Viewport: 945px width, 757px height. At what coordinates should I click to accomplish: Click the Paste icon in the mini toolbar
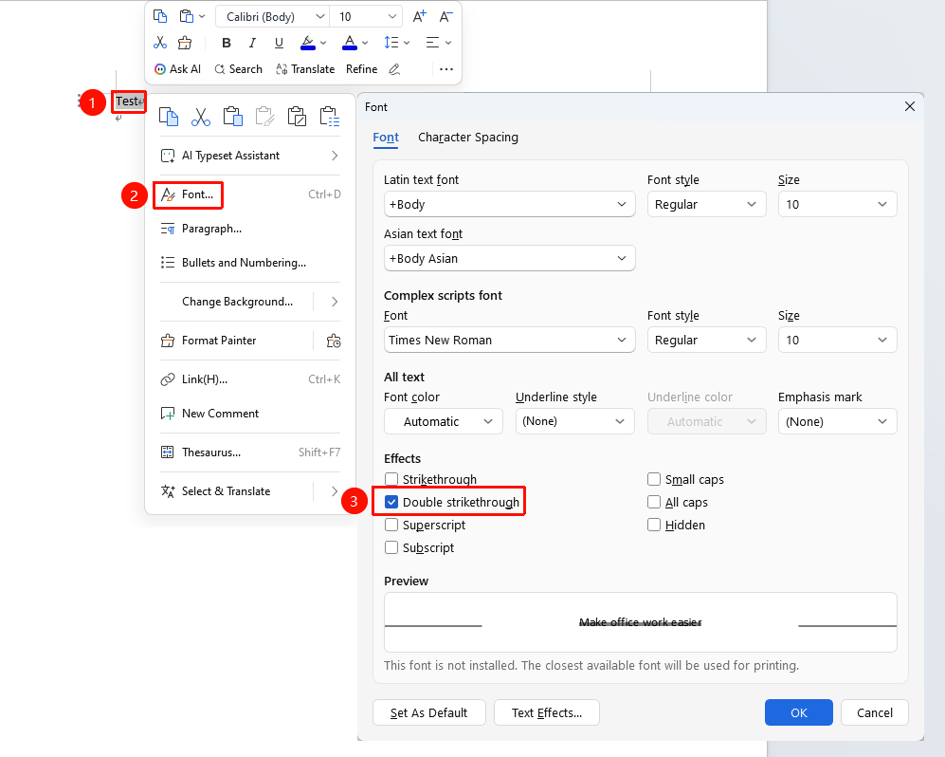[187, 16]
